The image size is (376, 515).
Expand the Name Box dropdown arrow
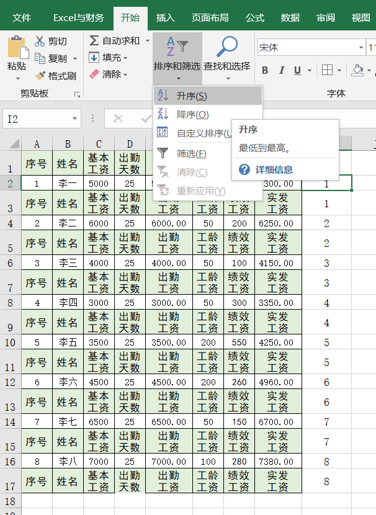pos(75,119)
